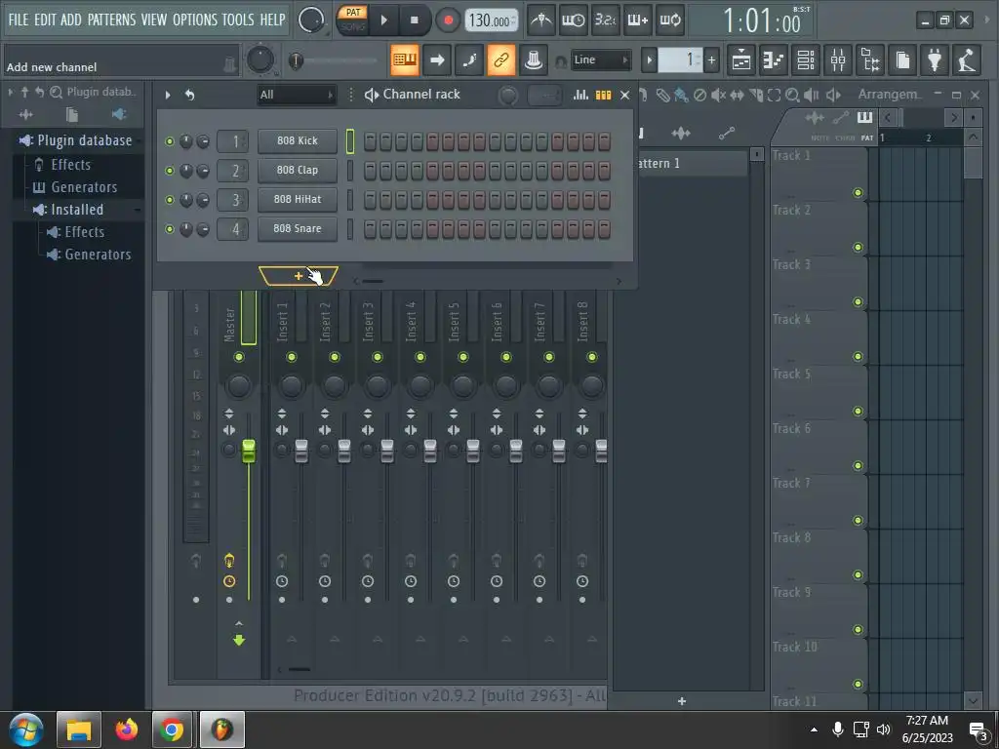The width and height of the screenshot is (999, 749).
Task: Switch between PAT and SONG mode
Action: click(x=352, y=20)
